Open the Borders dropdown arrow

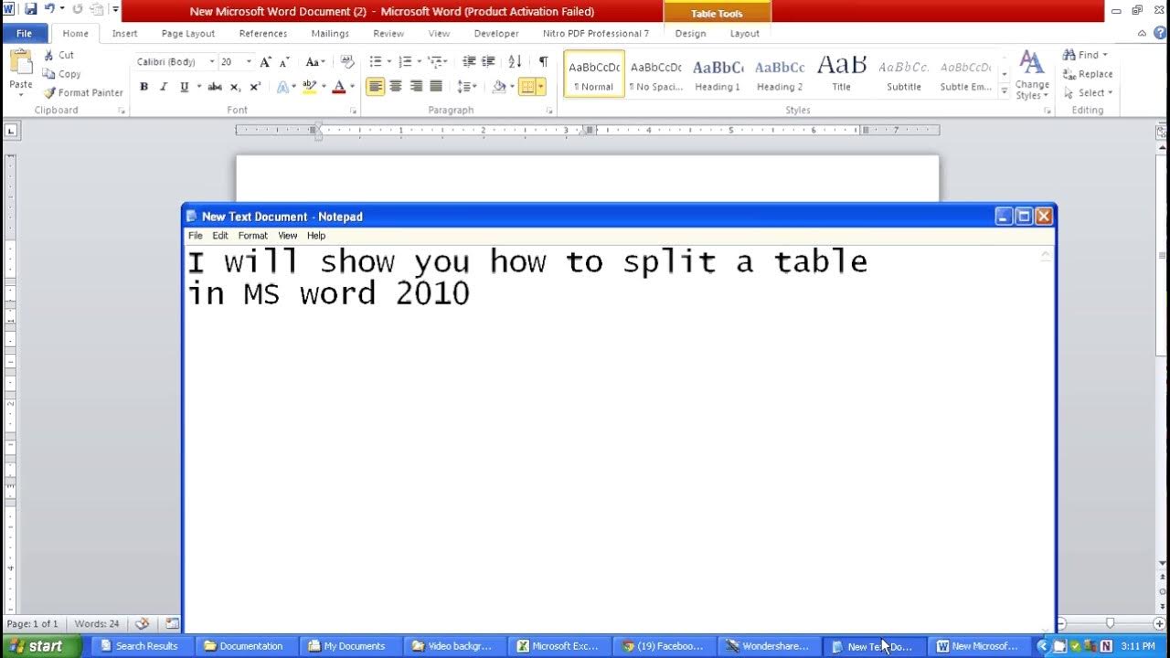pyautogui.click(x=541, y=87)
